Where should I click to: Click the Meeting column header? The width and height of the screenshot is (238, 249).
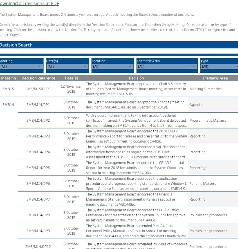tap(8, 78)
